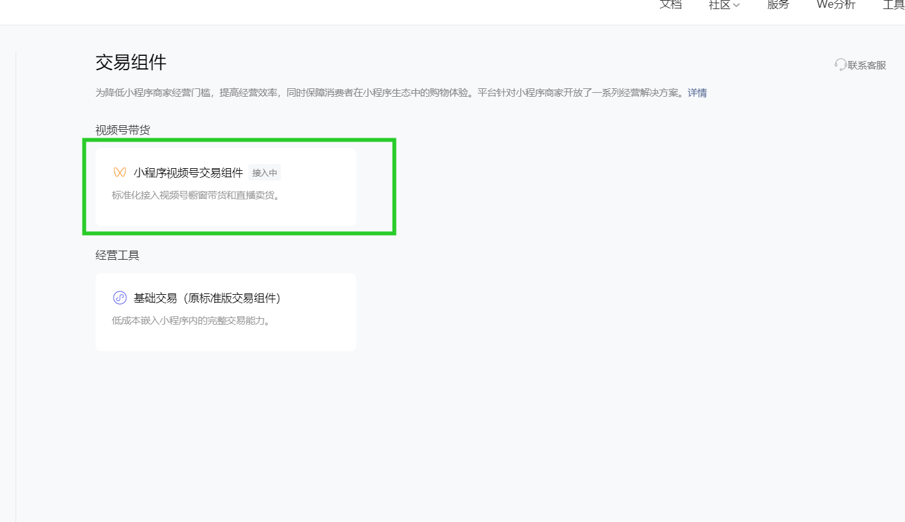Screen dimensions: 905x522
Task: Open the 小程序视频号交易组件 card title
Action: [x=189, y=173]
